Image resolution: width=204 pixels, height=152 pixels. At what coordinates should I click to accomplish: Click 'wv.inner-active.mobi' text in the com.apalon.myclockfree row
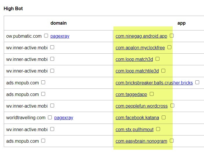click(x=27, y=48)
